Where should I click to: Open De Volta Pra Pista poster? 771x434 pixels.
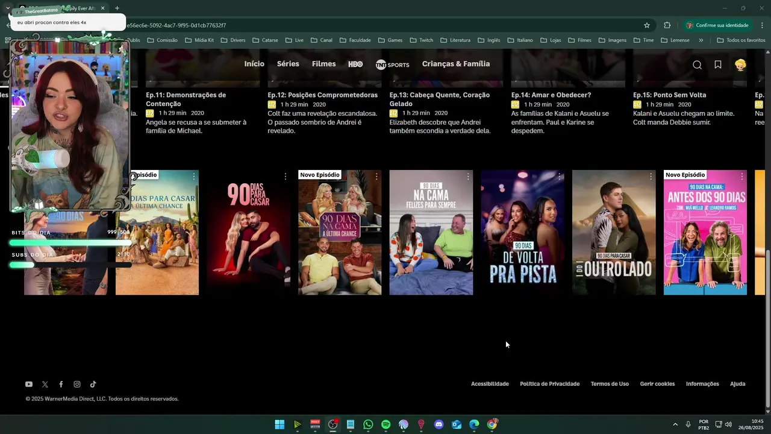(522, 232)
